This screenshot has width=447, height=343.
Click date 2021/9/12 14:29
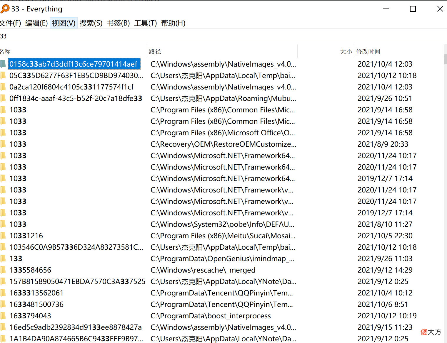385,270
